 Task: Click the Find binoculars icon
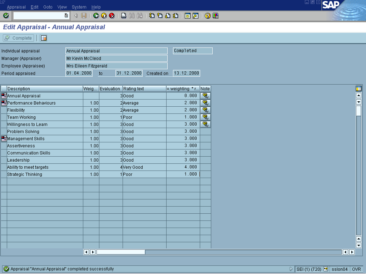tap(132, 16)
